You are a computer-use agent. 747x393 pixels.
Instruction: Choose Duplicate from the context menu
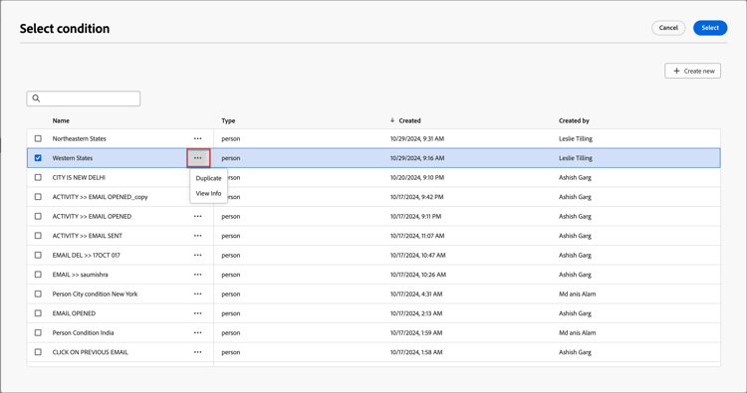tap(209, 178)
